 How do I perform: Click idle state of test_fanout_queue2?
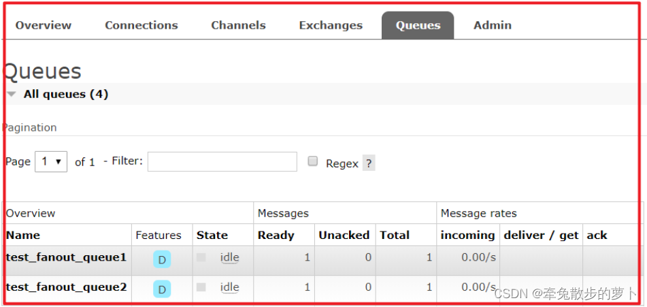[x=229, y=287]
